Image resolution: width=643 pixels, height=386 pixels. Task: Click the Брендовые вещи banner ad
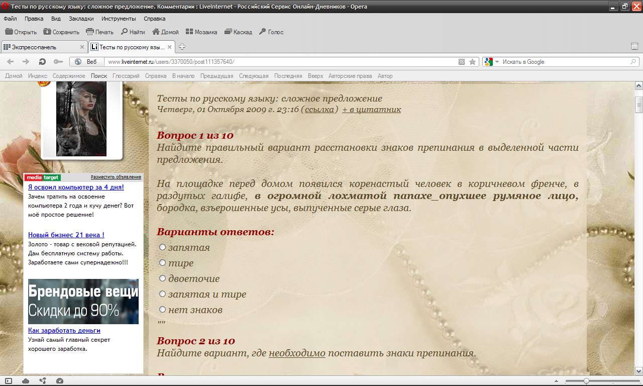pos(83,302)
